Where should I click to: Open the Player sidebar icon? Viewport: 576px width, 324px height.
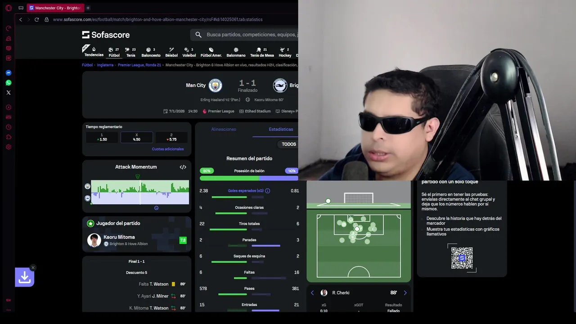9,107
